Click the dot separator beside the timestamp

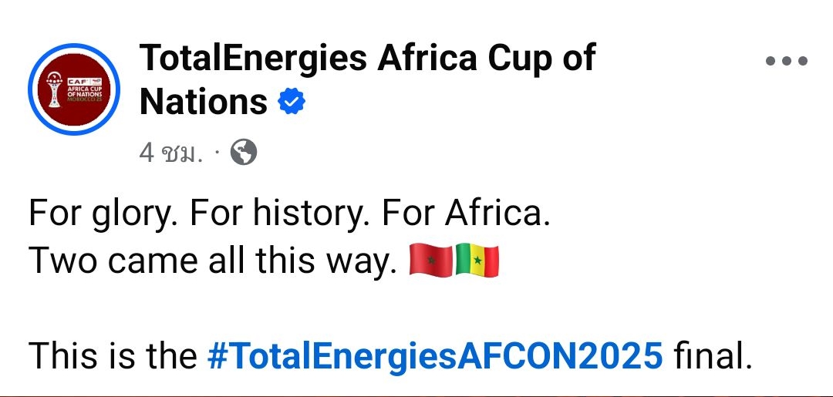pyautogui.click(x=217, y=153)
